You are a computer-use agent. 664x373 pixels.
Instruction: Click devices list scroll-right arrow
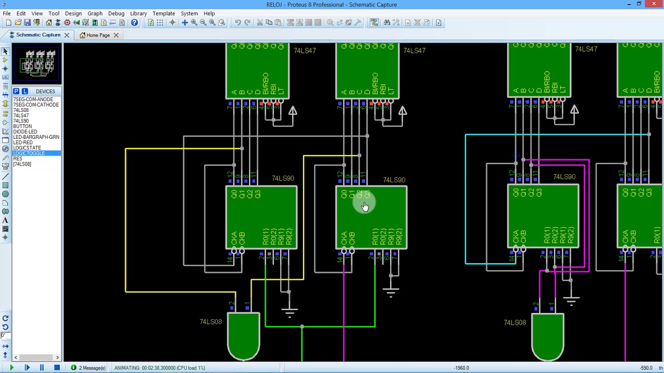[58, 357]
